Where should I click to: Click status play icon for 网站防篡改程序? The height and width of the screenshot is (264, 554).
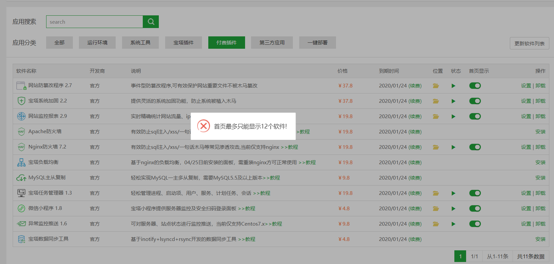(x=453, y=86)
